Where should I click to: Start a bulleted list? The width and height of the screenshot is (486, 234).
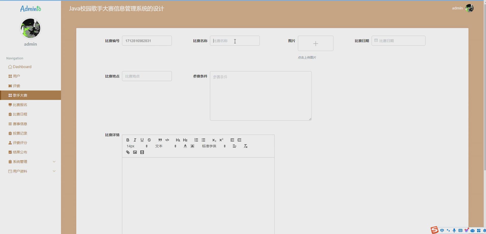coord(203,140)
